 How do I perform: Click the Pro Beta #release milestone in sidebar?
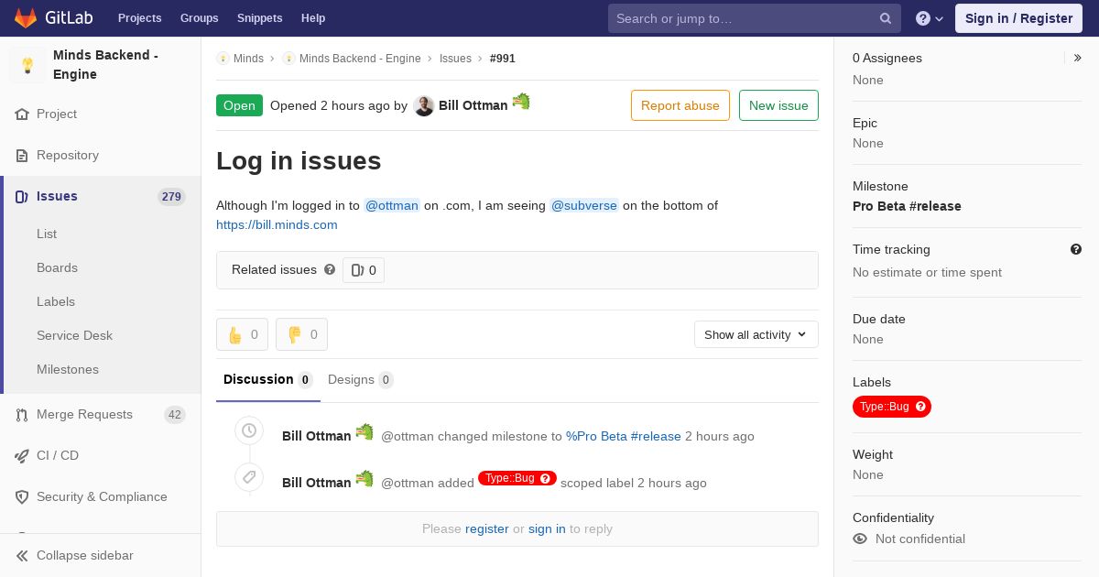(x=907, y=206)
